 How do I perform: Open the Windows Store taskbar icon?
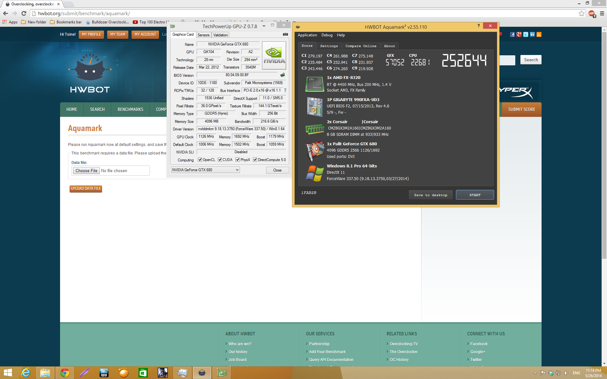click(x=143, y=373)
